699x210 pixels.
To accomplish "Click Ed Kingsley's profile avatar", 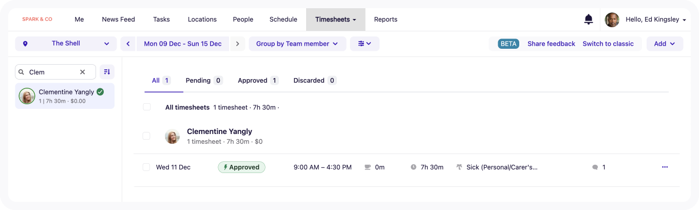I will tap(612, 20).
